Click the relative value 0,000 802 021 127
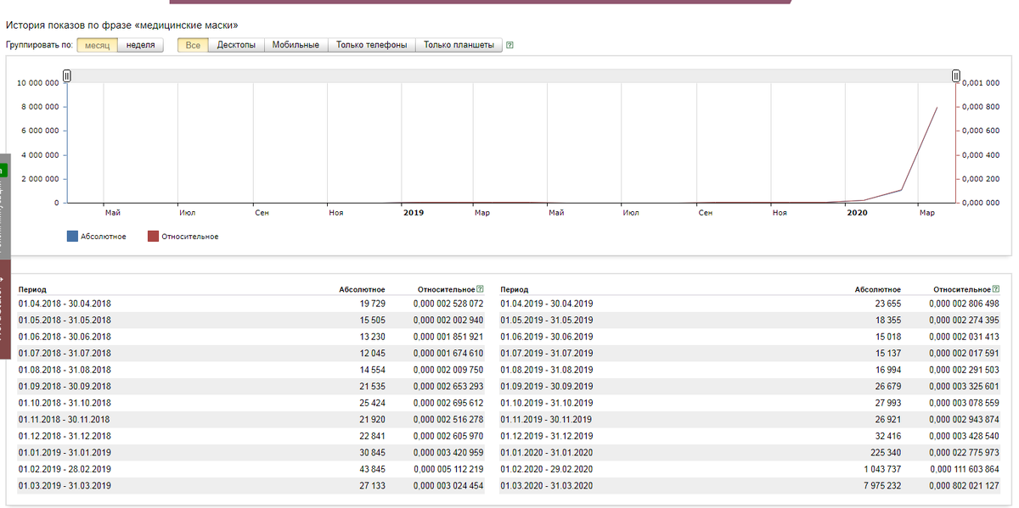1019x508 pixels. tap(964, 486)
